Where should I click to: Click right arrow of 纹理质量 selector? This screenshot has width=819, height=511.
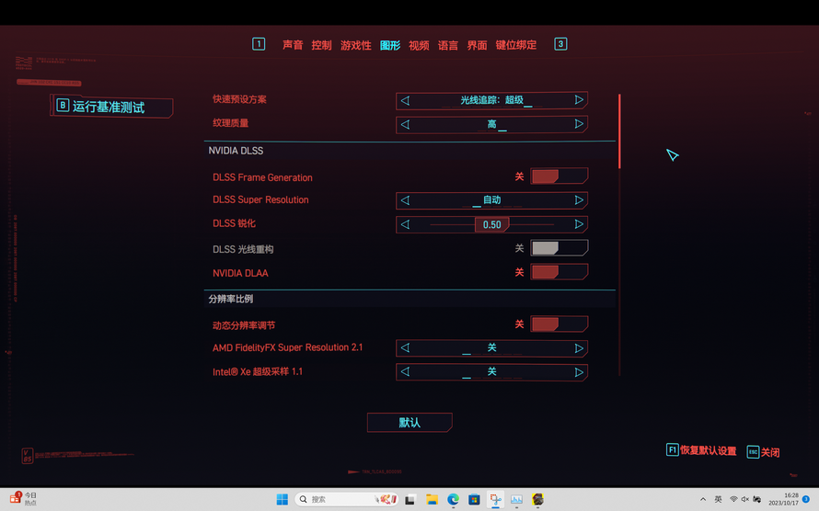tap(579, 123)
